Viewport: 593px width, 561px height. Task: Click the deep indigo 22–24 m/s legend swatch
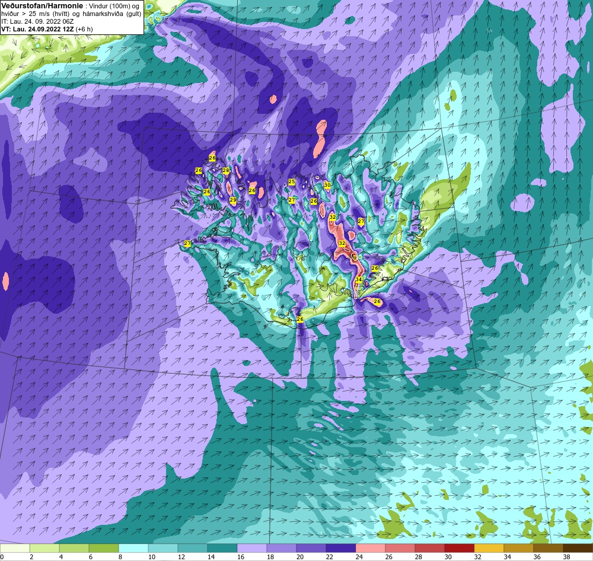point(341,548)
